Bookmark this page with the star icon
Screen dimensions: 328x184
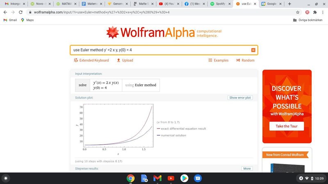pyautogui.click(x=298, y=12)
